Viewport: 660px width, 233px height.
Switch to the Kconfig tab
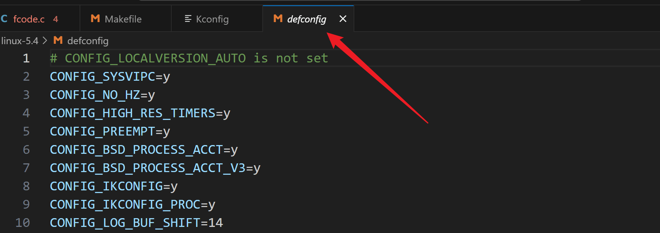pyautogui.click(x=212, y=19)
